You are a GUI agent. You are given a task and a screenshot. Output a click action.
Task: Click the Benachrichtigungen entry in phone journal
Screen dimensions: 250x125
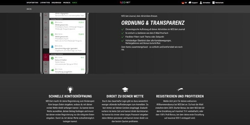67,48
